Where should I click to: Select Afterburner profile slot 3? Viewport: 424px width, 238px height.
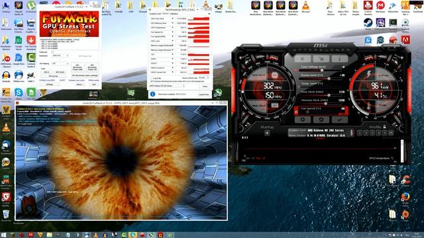click(372, 133)
